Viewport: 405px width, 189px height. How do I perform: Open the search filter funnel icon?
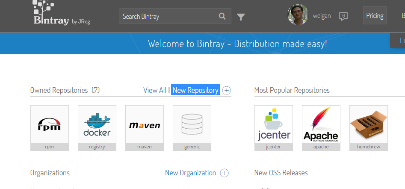point(241,17)
